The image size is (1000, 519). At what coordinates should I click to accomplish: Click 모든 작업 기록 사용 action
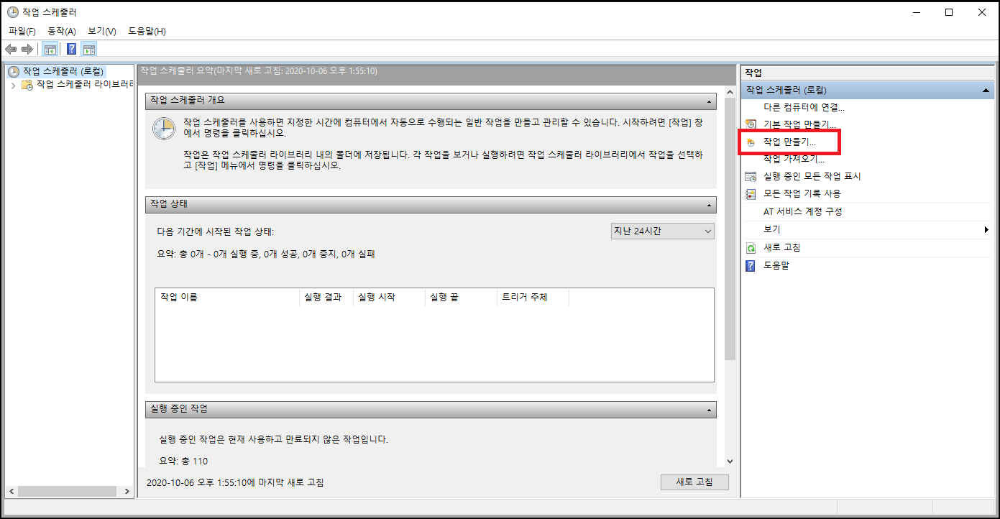pos(802,193)
